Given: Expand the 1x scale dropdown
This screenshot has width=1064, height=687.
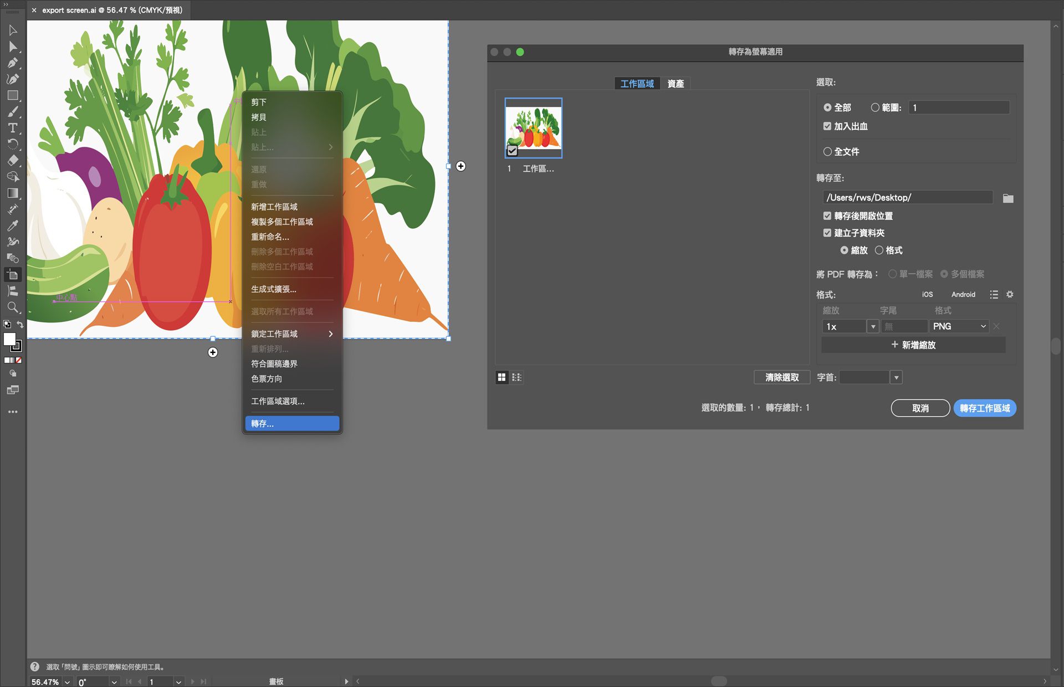Looking at the screenshot, I should click(x=872, y=326).
